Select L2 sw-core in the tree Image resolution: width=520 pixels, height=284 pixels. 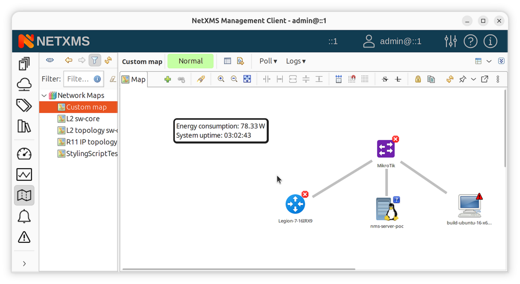83,119
